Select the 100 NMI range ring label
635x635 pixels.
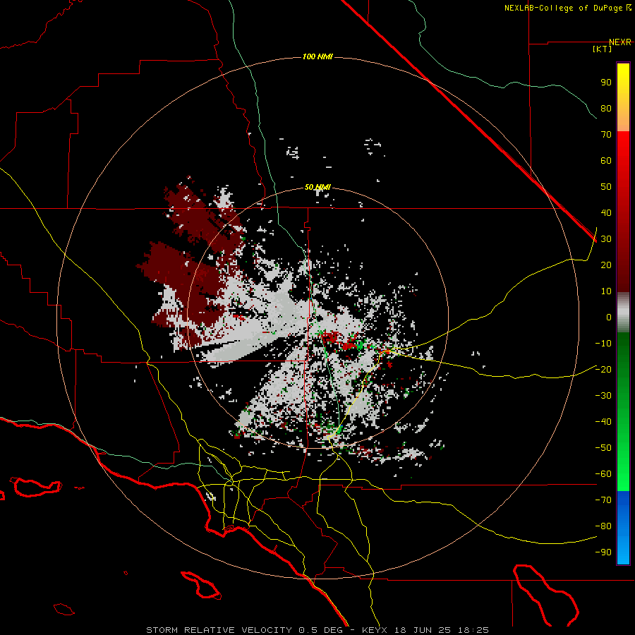(x=317, y=56)
